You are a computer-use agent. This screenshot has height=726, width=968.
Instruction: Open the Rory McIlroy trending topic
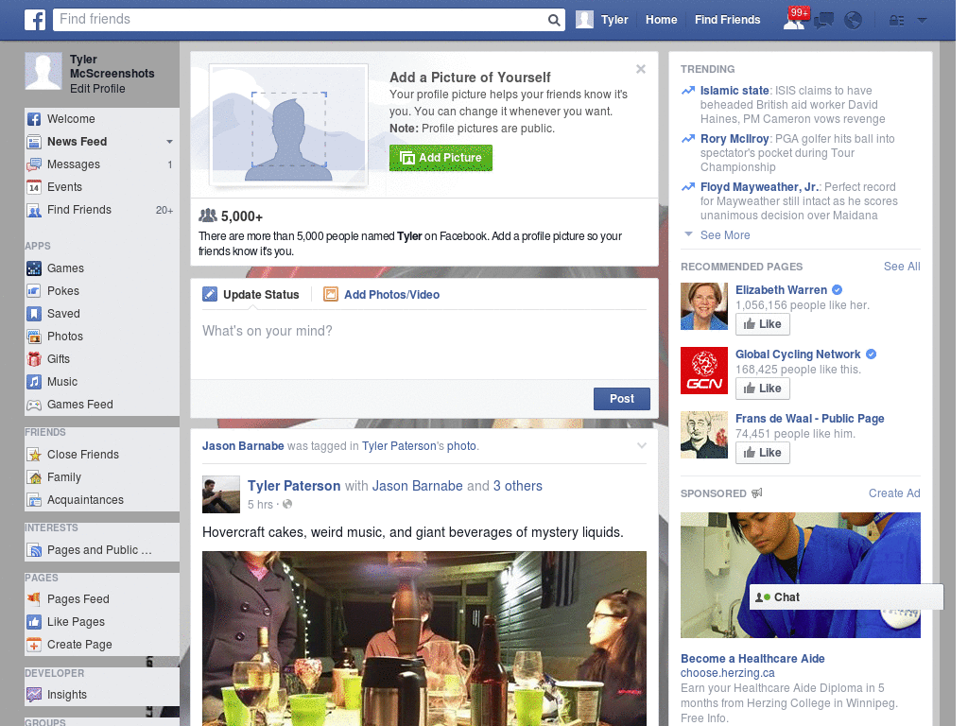pyautogui.click(x=734, y=139)
